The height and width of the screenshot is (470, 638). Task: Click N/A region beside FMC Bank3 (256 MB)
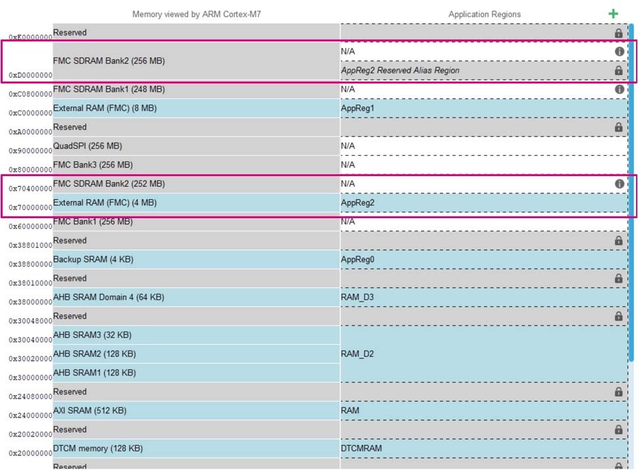click(x=484, y=165)
